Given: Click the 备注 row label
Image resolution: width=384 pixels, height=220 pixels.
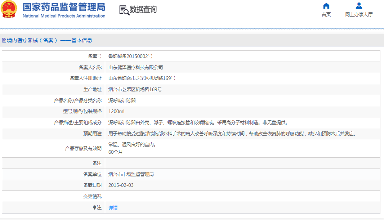Looking at the screenshot, I should click(x=97, y=163).
